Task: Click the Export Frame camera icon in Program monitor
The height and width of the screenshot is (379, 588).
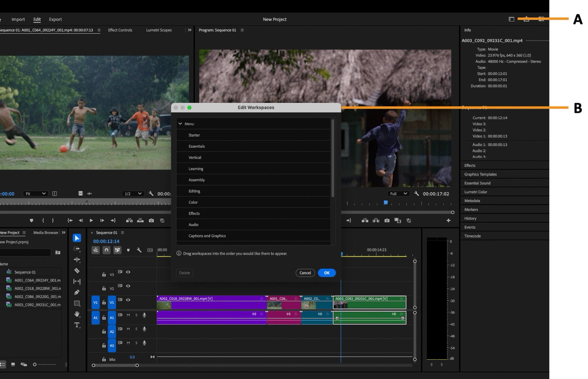Action: [x=387, y=220]
